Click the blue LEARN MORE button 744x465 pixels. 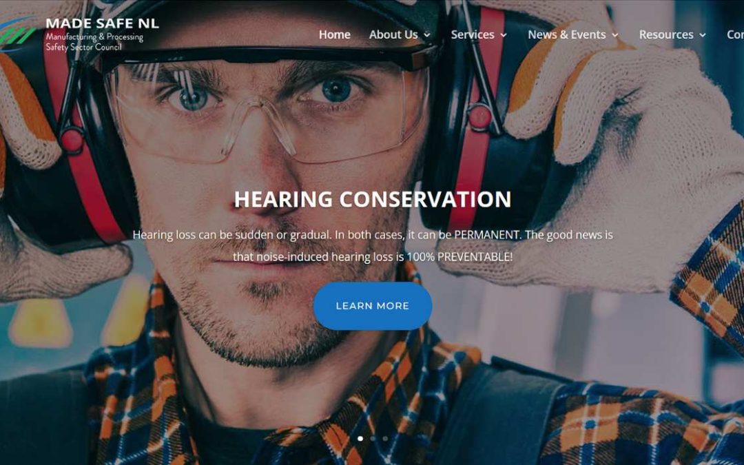tap(373, 306)
